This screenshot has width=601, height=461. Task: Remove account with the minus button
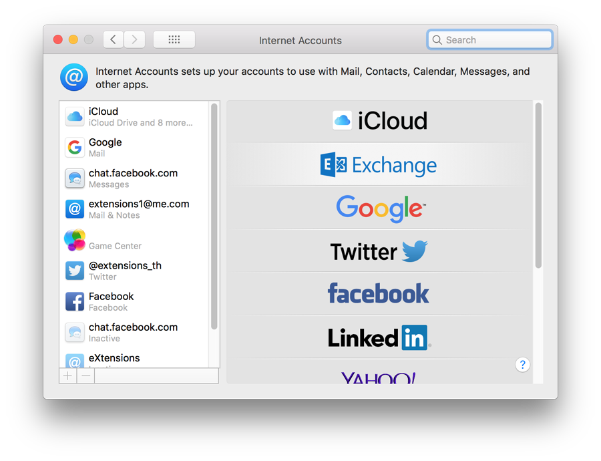click(x=86, y=376)
